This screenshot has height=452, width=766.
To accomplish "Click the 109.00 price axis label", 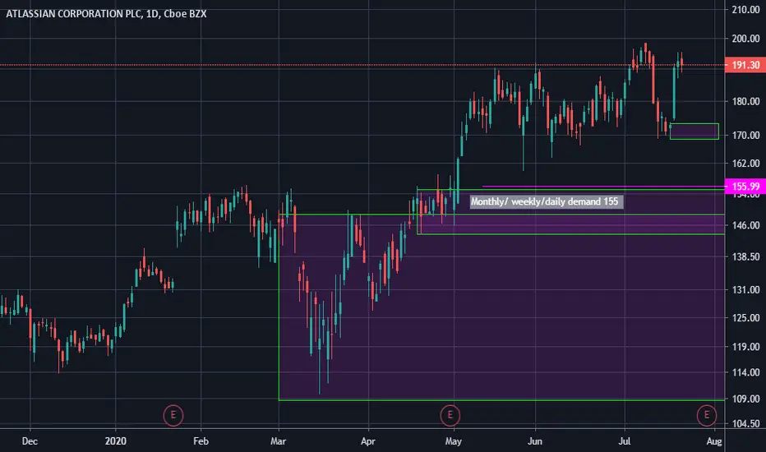I will pyautogui.click(x=745, y=399).
